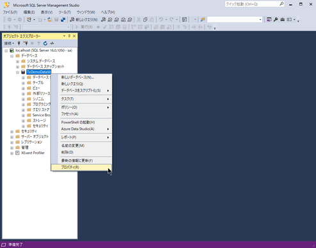The height and width of the screenshot is (248, 316).
Task: Expand the ビュー folder
Action: [23, 88]
